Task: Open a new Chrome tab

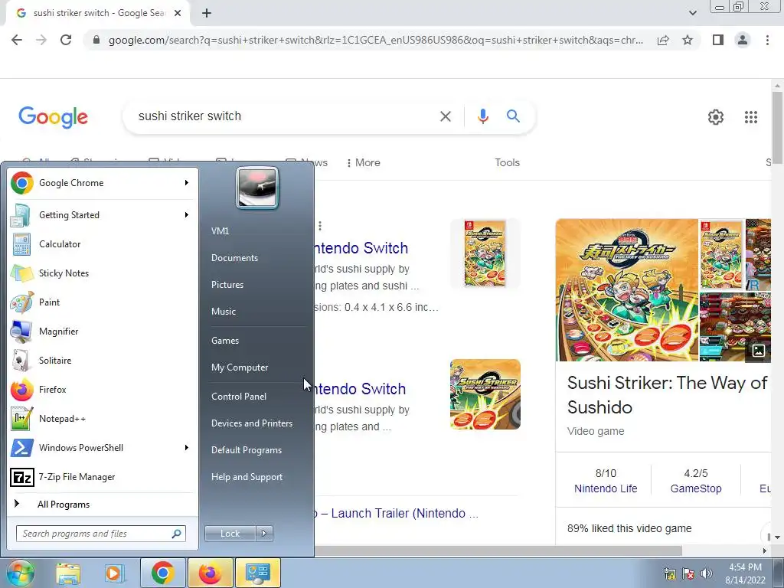Action: tap(207, 14)
